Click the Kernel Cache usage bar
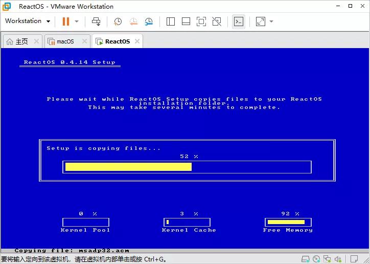Viewport: 370px width, 264px height. 187,222
